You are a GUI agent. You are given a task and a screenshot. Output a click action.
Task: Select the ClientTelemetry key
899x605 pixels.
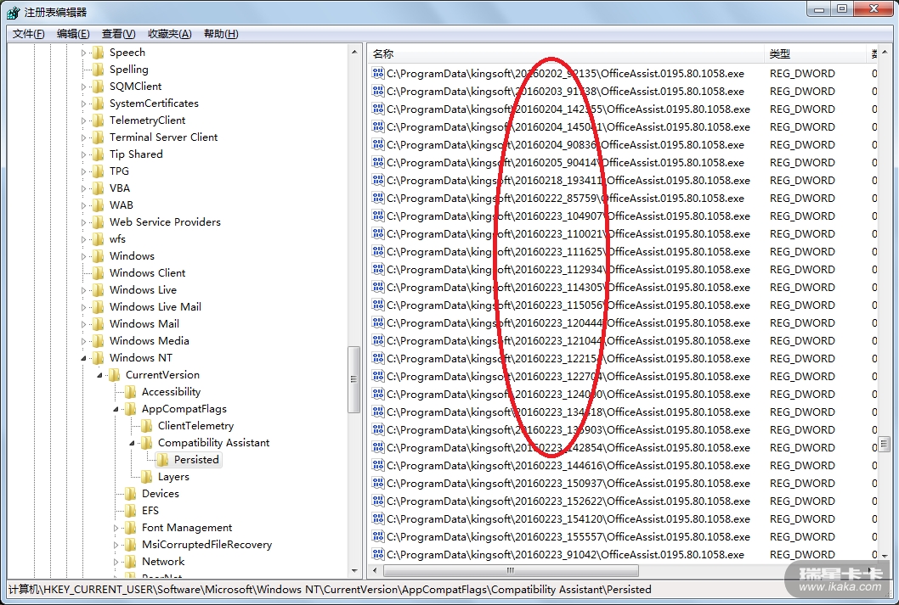coord(196,426)
